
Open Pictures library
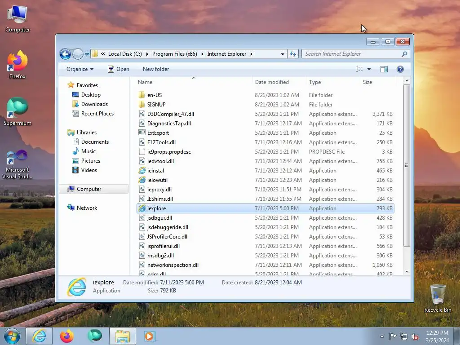pyautogui.click(x=91, y=161)
